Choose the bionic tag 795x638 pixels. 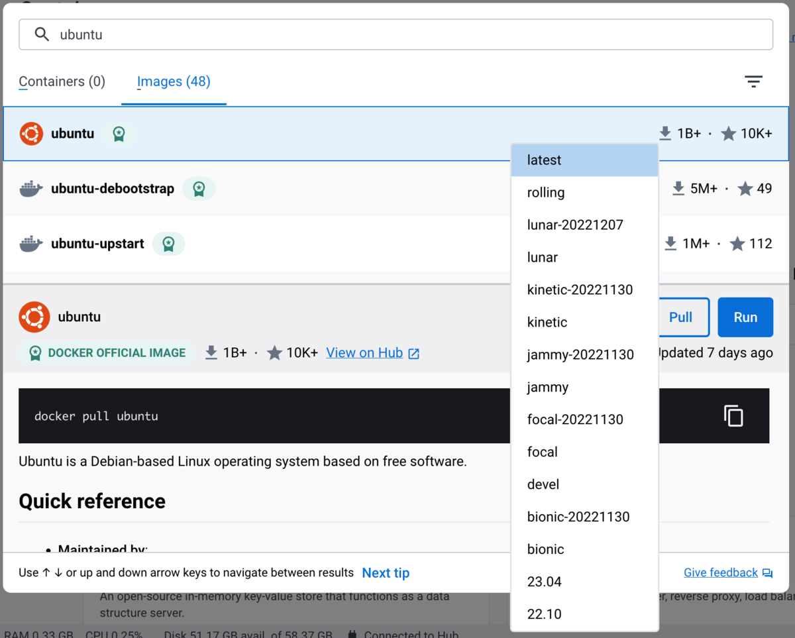click(584, 550)
